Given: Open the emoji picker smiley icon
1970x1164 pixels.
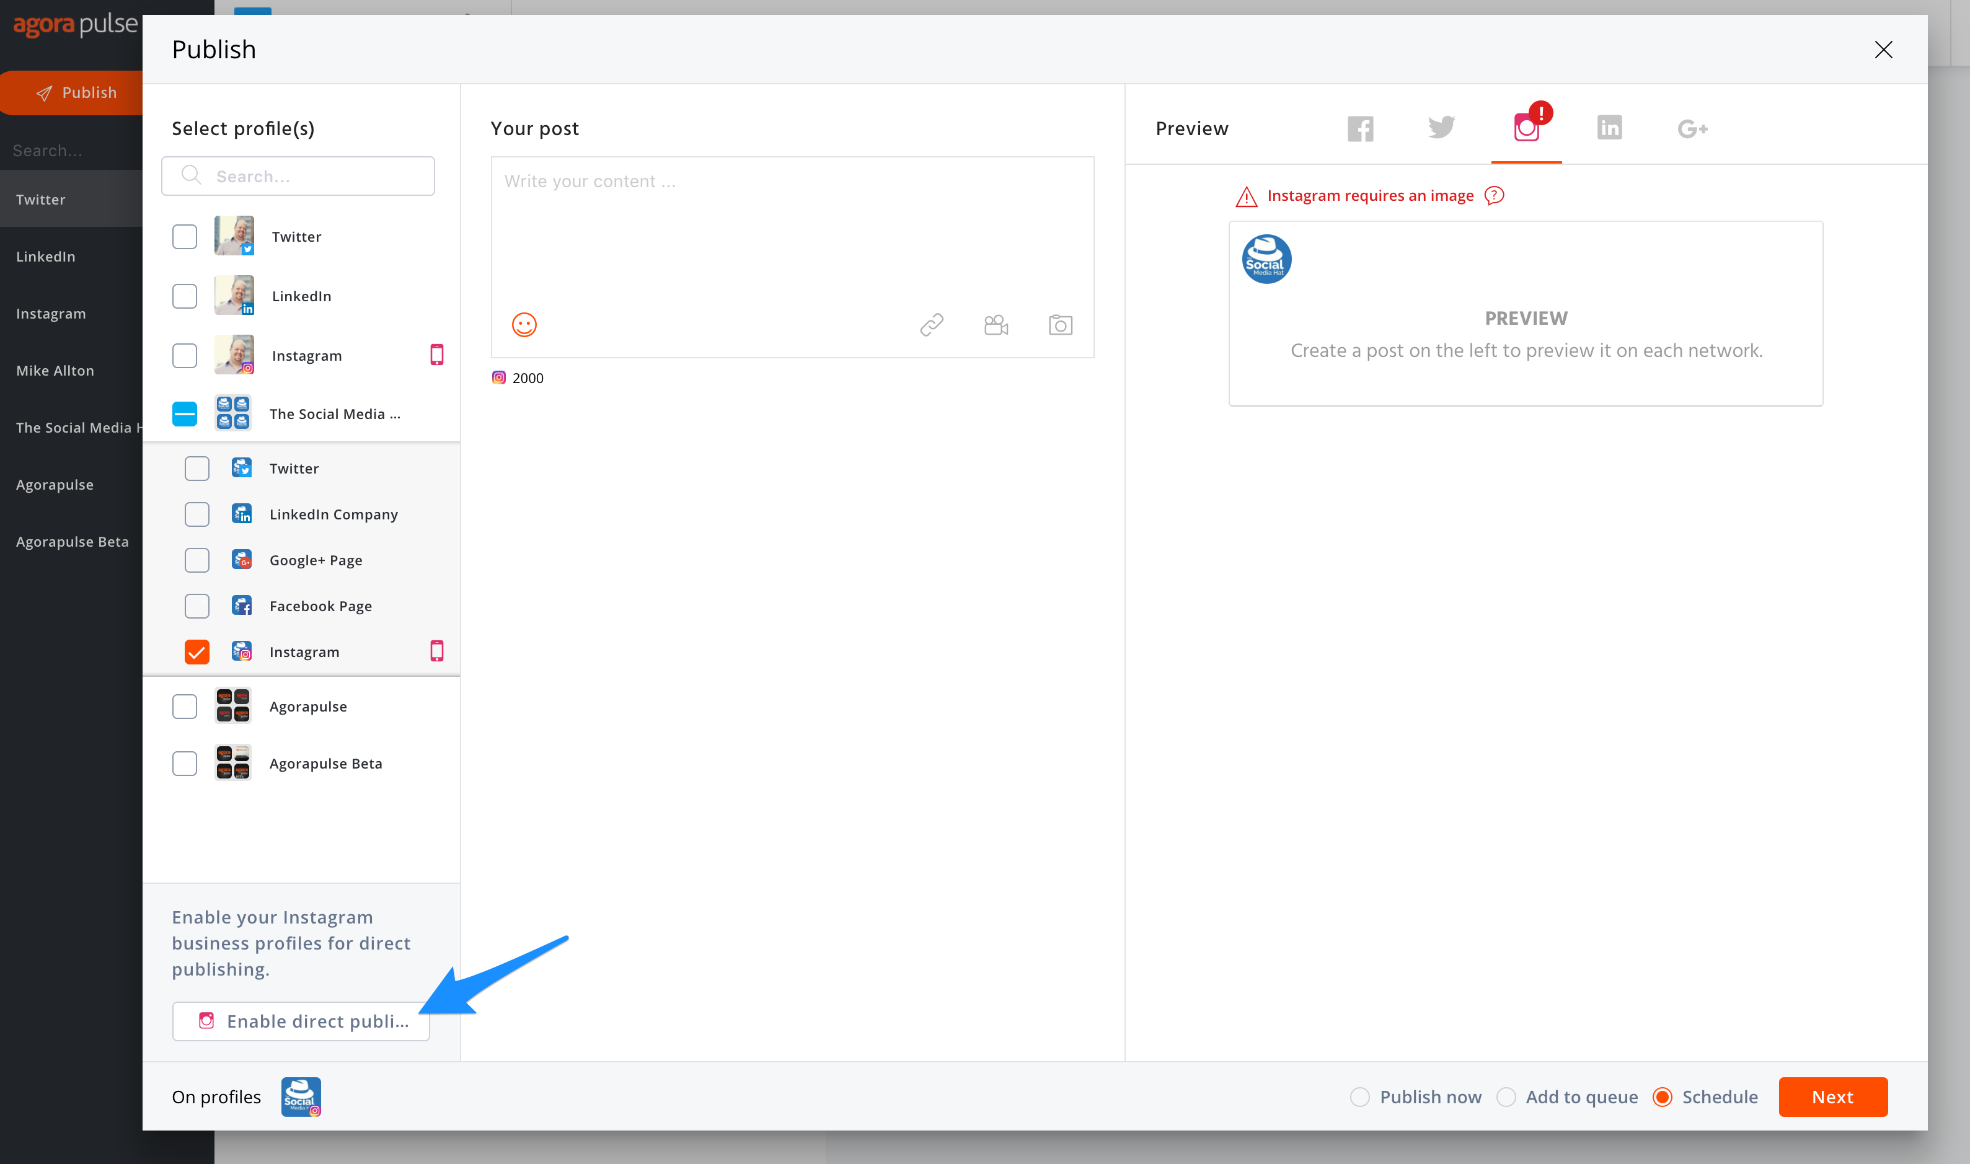Looking at the screenshot, I should (524, 324).
